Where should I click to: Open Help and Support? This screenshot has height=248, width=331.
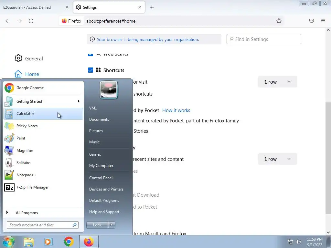104,212
